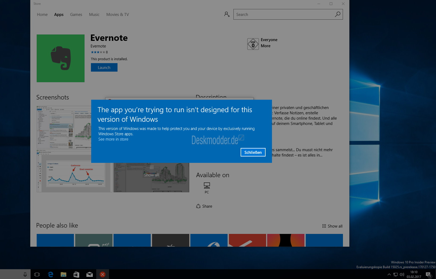Click the Store icon in the taskbar
The height and width of the screenshot is (279, 436).
(x=76, y=274)
